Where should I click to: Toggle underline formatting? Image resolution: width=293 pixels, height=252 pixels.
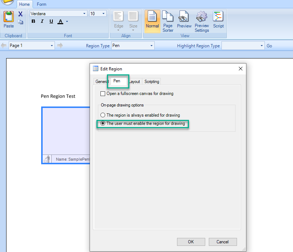(x=51, y=21)
